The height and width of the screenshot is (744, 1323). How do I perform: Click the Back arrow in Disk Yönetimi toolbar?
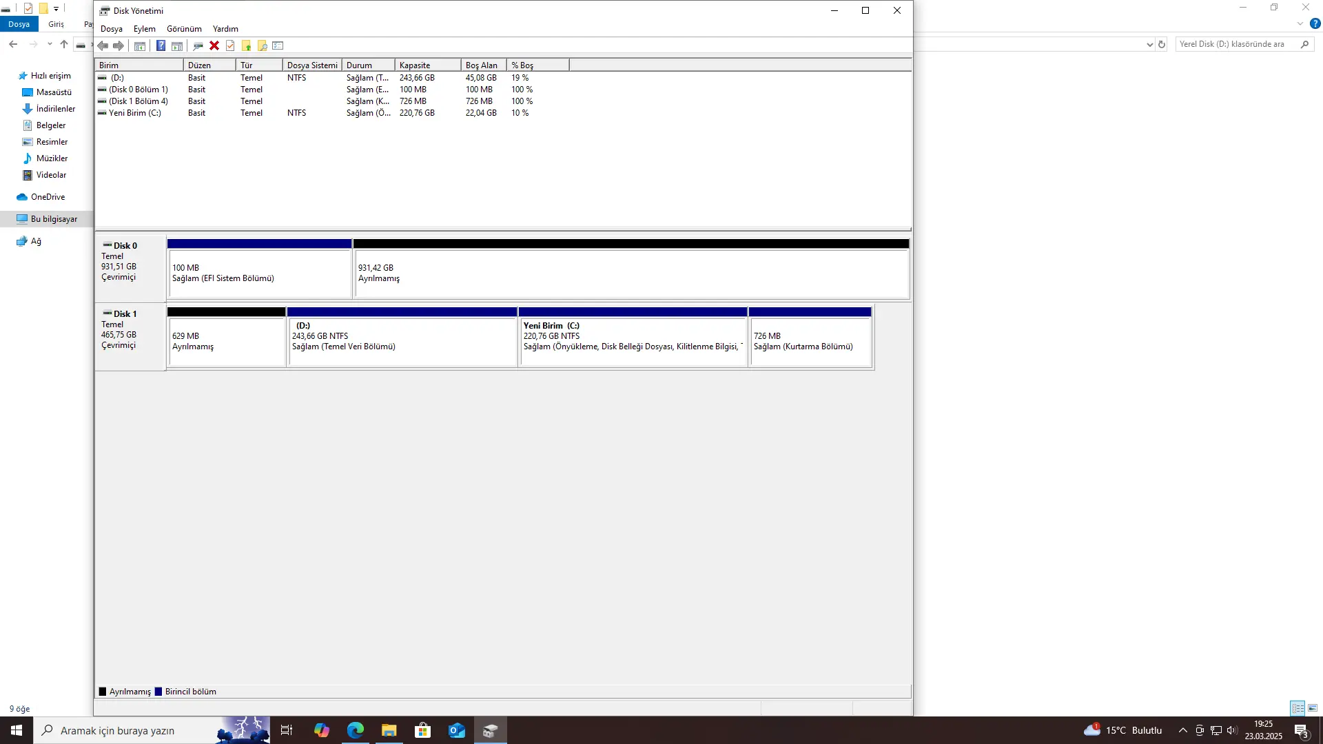(103, 45)
